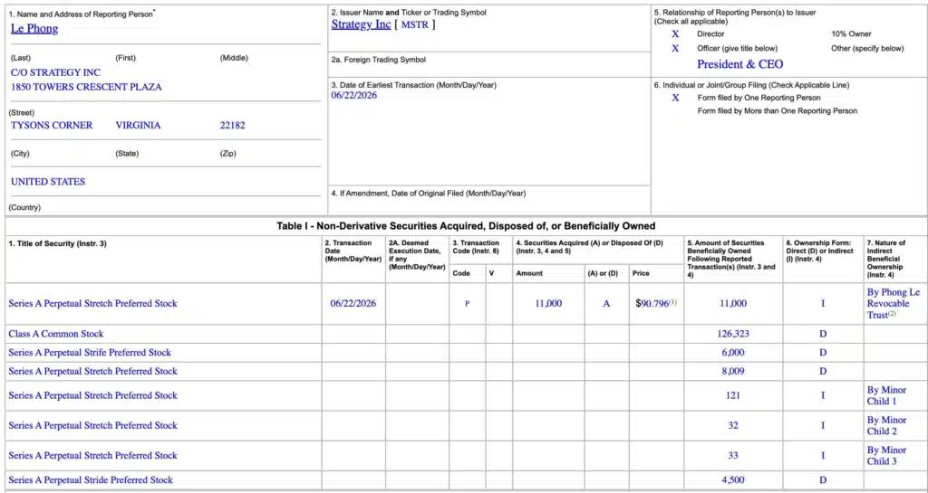Click the transaction code P cell
The height and width of the screenshot is (493, 928).
(467, 303)
